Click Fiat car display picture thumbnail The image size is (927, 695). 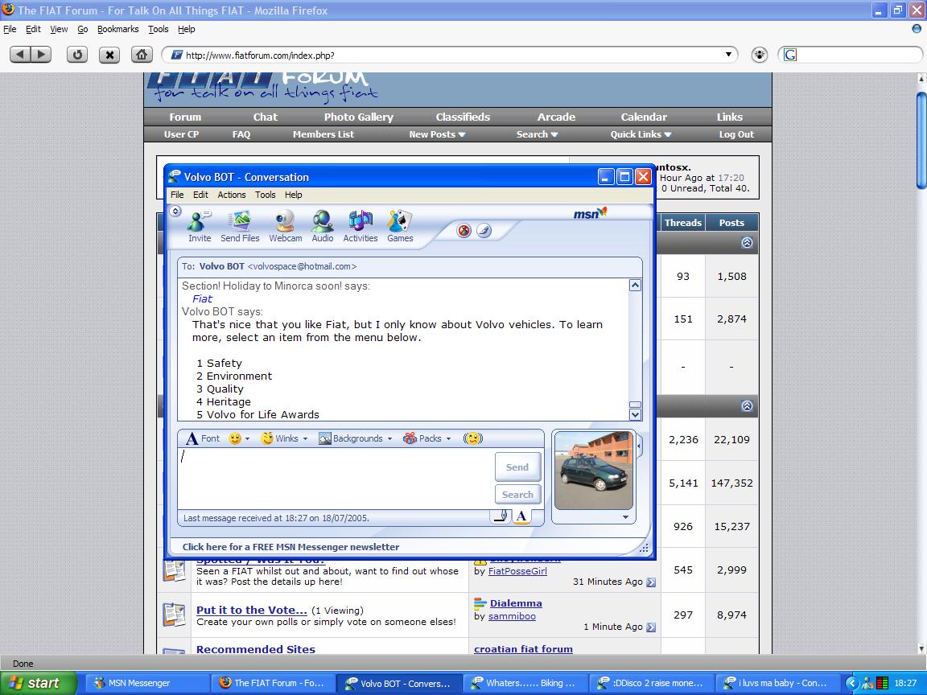(x=594, y=471)
